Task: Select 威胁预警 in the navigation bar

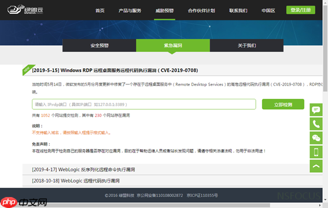Action: click(165, 10)
